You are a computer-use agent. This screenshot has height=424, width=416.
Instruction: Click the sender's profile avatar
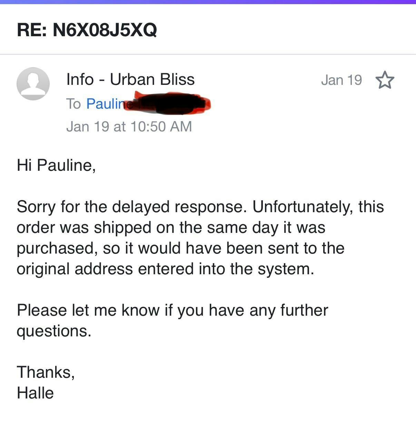click(33, 84)
